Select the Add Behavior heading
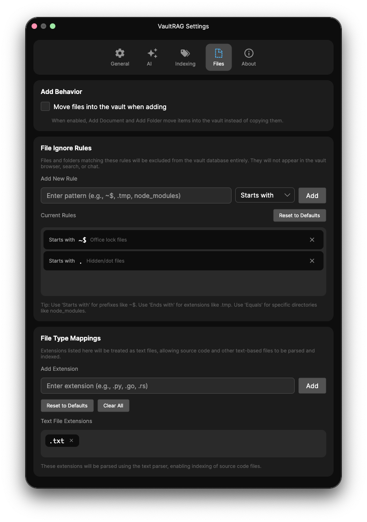Screen dimensions: 367x522 (61, 92)
